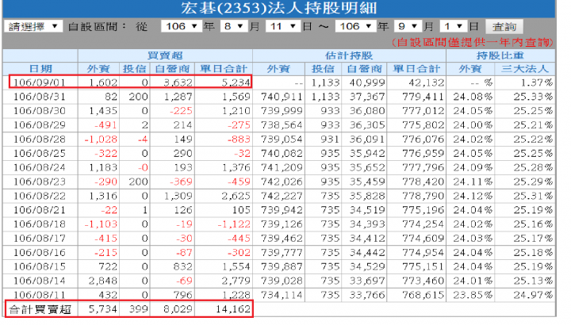Click the 2,625 daily total on 106/08/22
The width and height of the screenshot is (571, 325).
[x=236, y=196]
